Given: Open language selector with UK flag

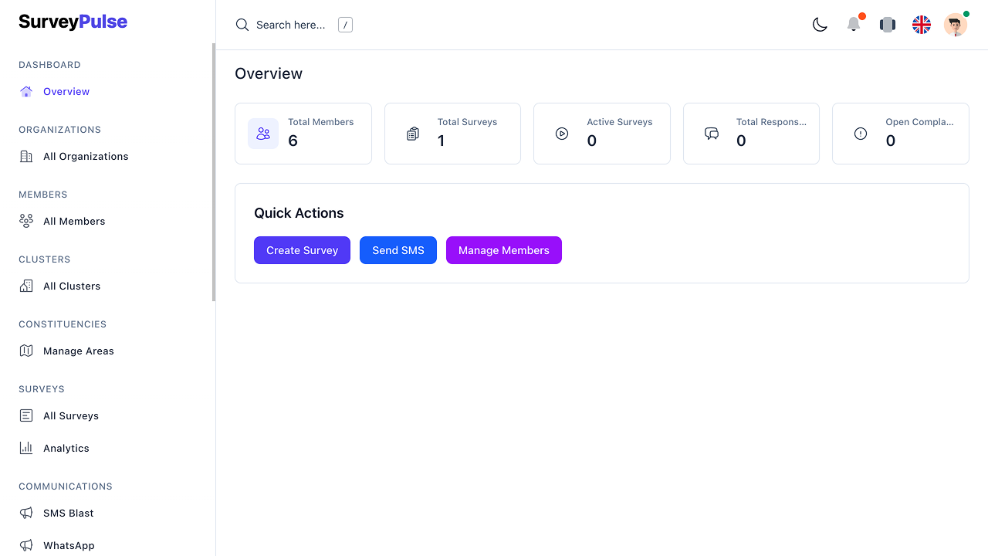Looking at the screenshot, I should click(x=922, y=25).
